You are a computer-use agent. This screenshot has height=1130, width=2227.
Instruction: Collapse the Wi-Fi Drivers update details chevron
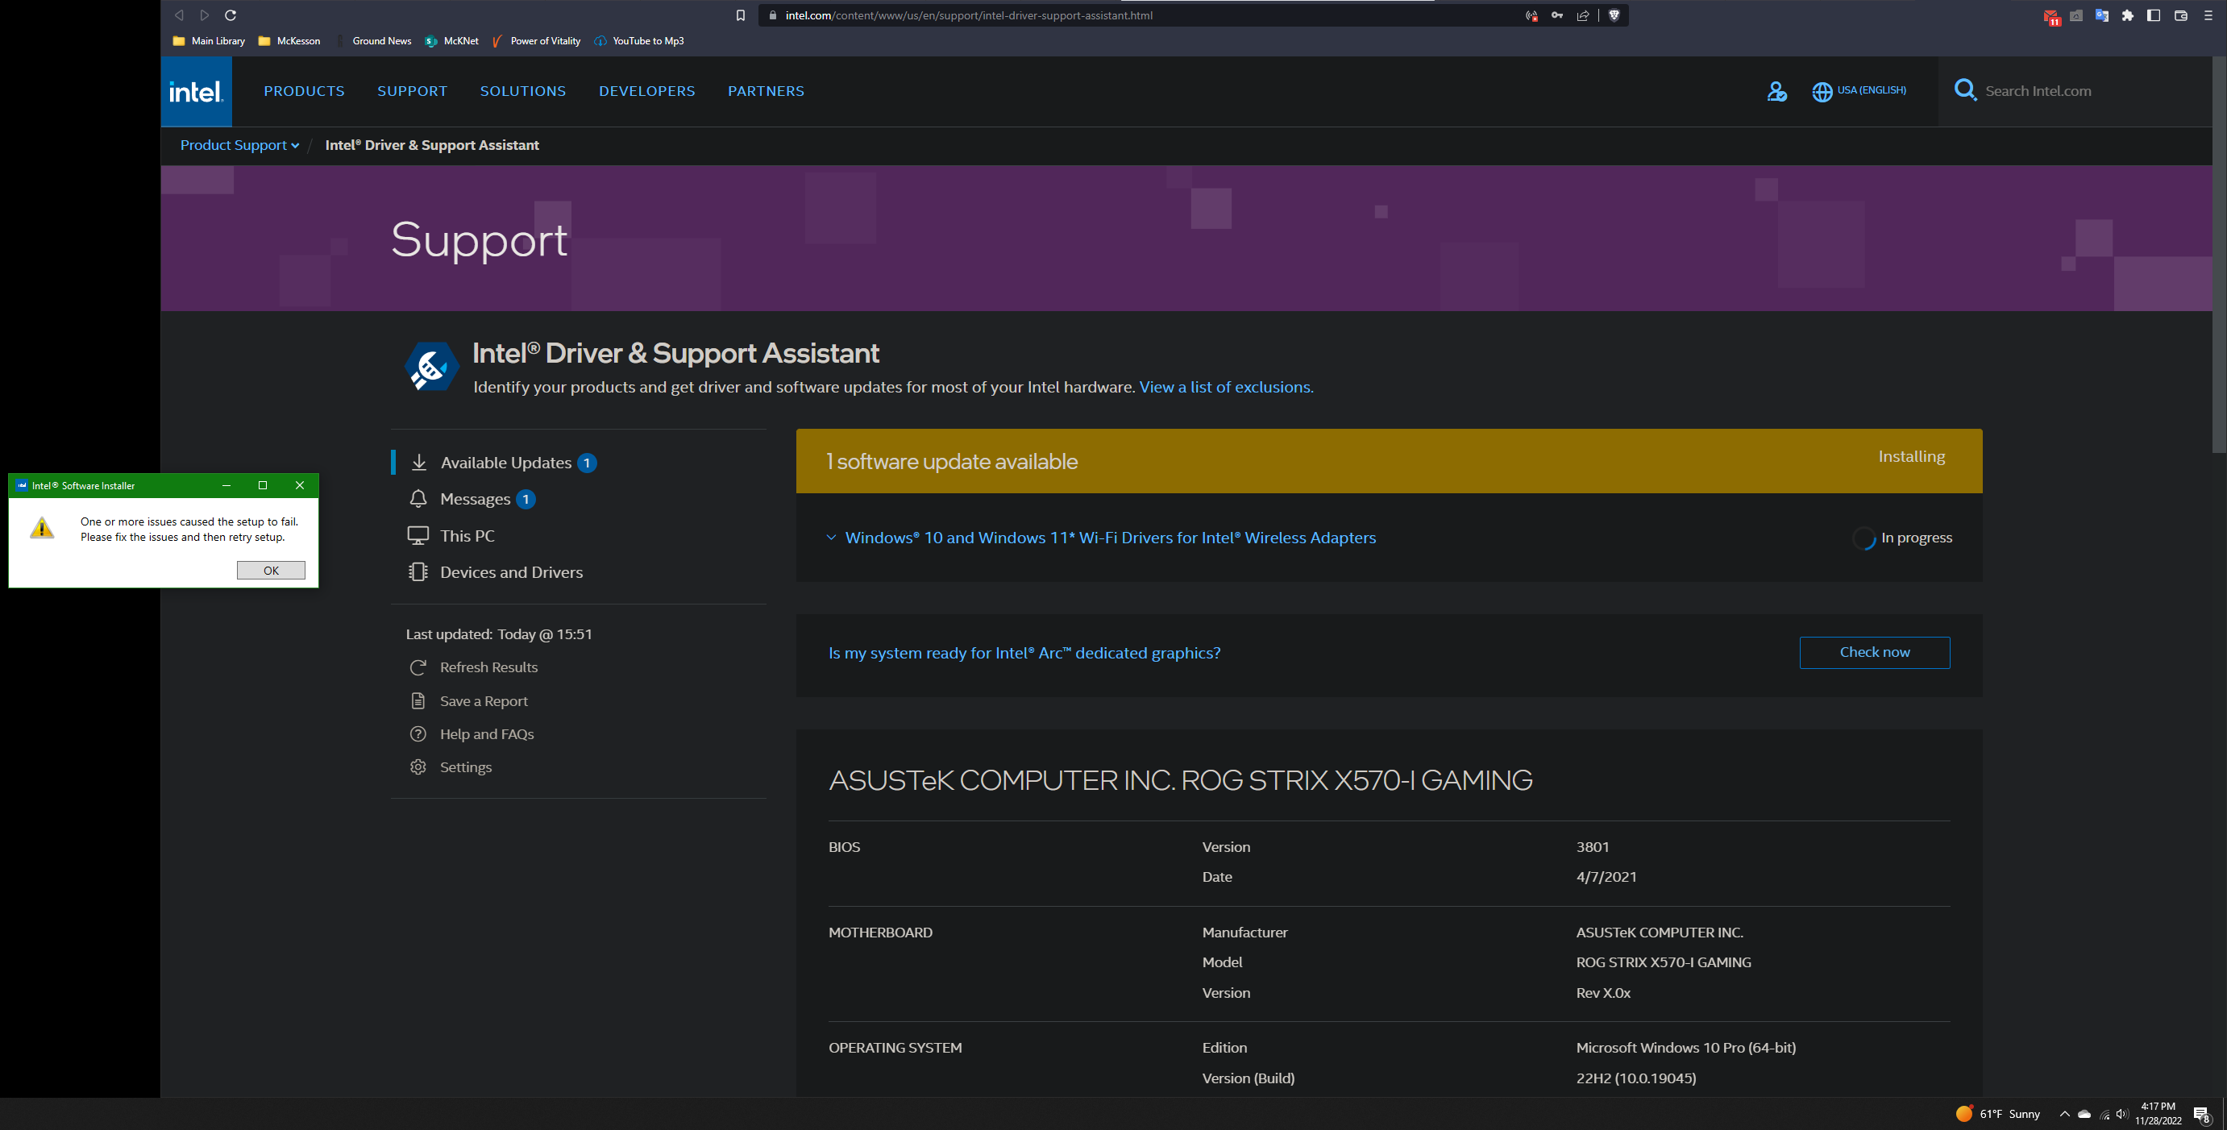(831, 537)
